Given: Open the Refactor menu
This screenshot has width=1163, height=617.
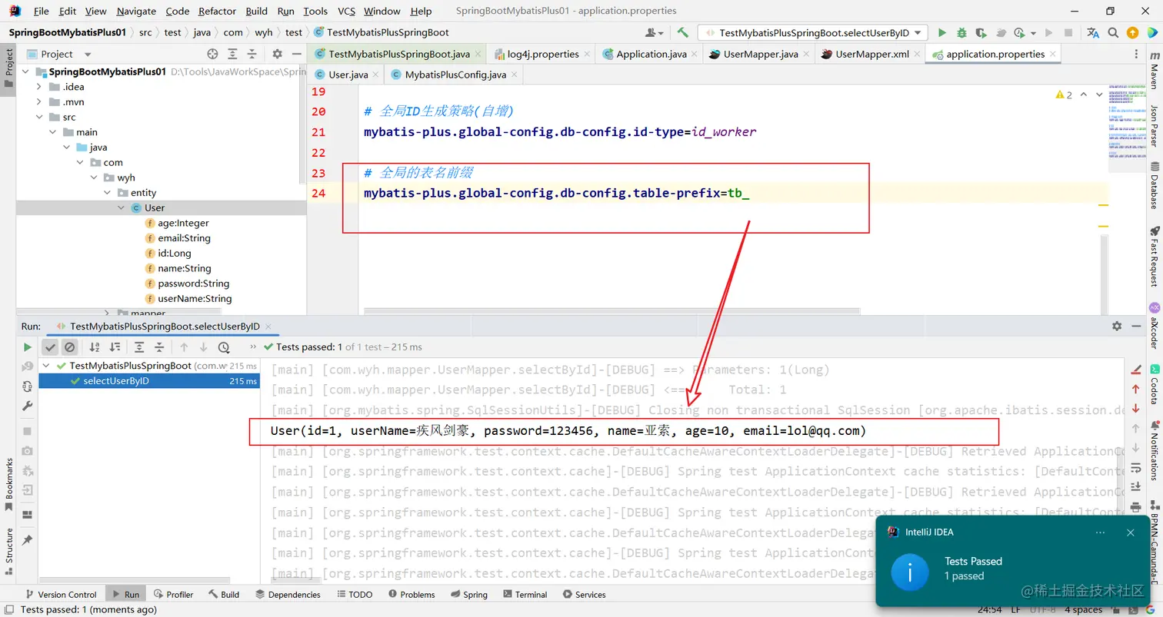Looking at the screenshot, I should [x=217, y=11].
